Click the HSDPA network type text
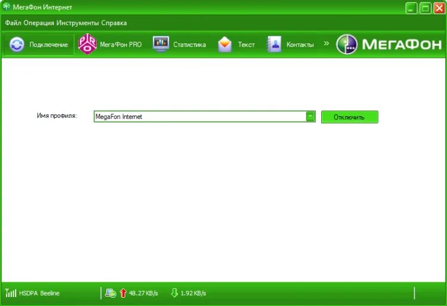Image resolution: width=447 pixels, height=306 pixels. 28,293
